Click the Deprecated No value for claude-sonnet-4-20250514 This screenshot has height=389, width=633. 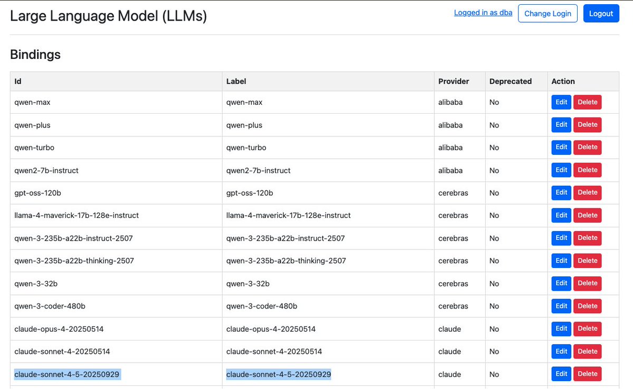(x=494, y=351)
